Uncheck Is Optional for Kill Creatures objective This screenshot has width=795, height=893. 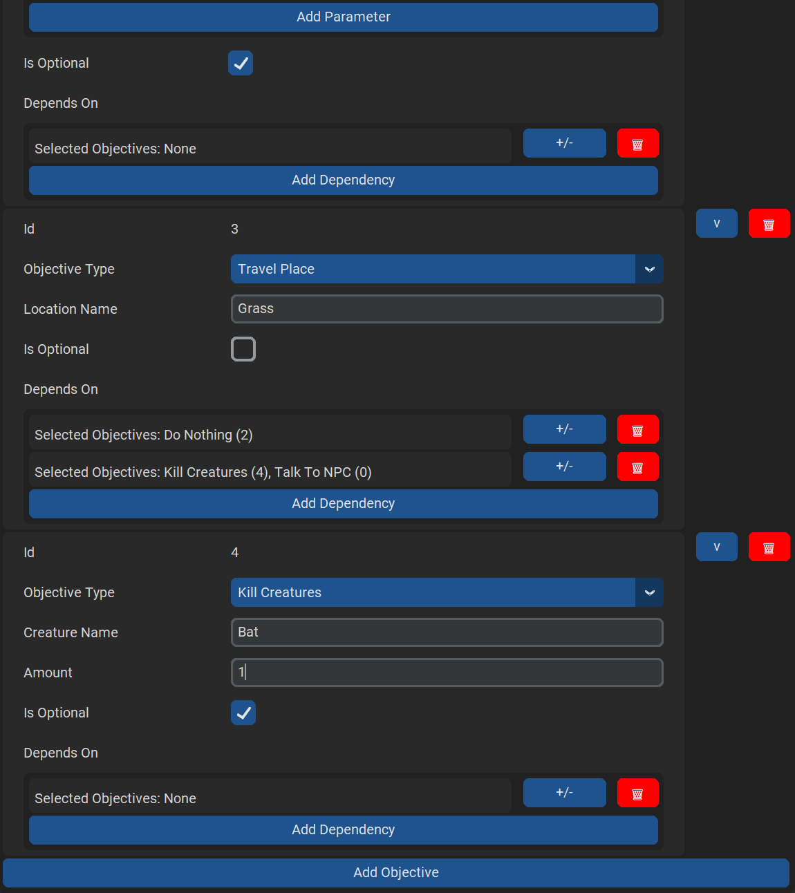tap(243, 713)
